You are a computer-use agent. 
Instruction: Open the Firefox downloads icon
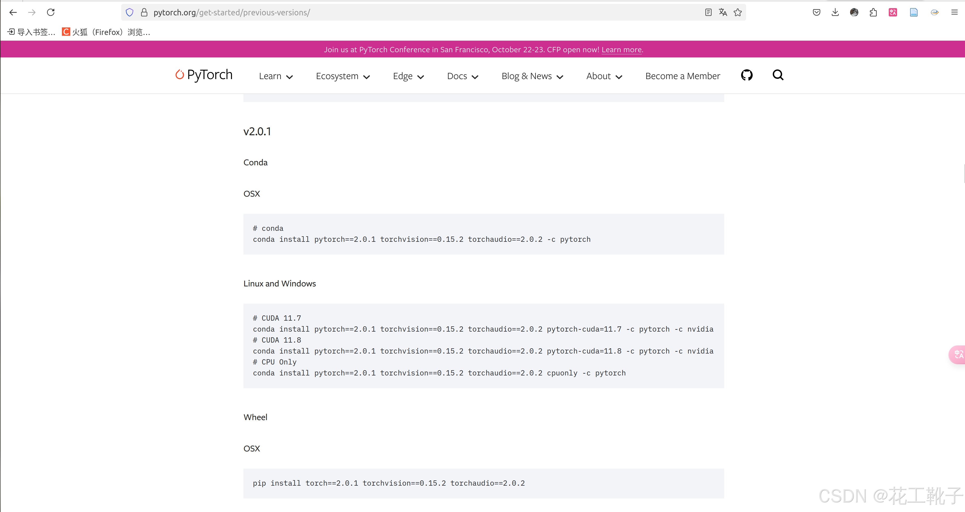835,12
